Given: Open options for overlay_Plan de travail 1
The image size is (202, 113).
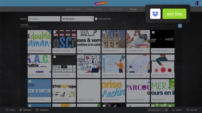Looking at the screenshot, I should coord(98,100).
